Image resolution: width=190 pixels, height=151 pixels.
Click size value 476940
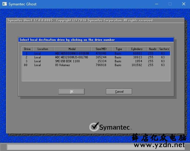click(x=101, y=53)
